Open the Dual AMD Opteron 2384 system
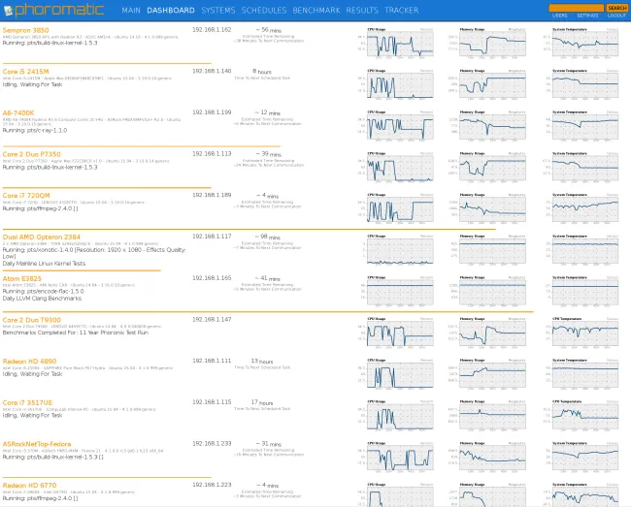The image size is (631, 507). pyautogui.click(x=41, y=238)
